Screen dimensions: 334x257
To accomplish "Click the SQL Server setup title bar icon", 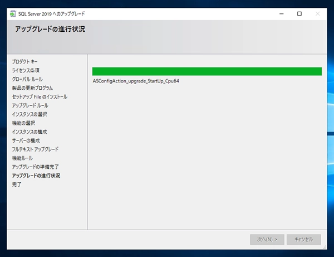I will point(13,14).
